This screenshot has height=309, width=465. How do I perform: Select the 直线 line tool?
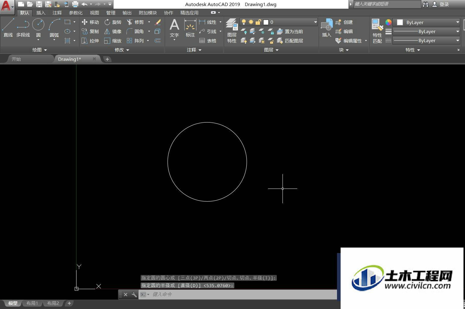[8, 28]
